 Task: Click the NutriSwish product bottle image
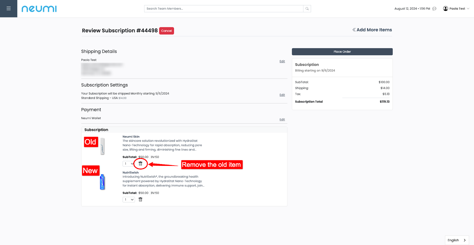pos(102,182)
